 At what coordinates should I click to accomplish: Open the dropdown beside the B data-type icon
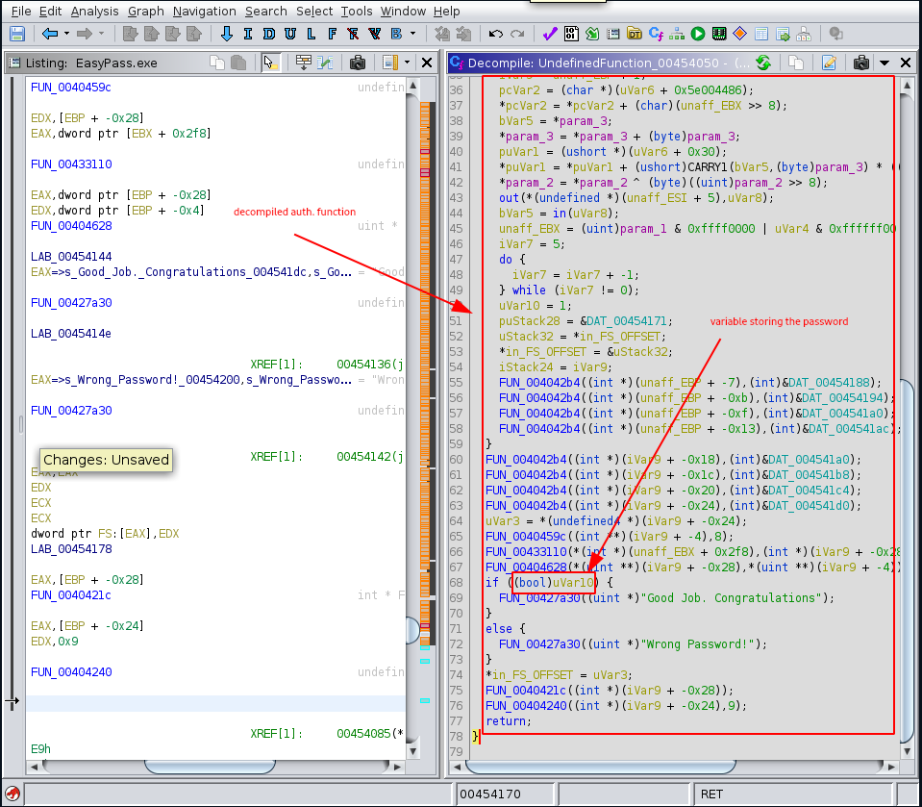(411, 32)
